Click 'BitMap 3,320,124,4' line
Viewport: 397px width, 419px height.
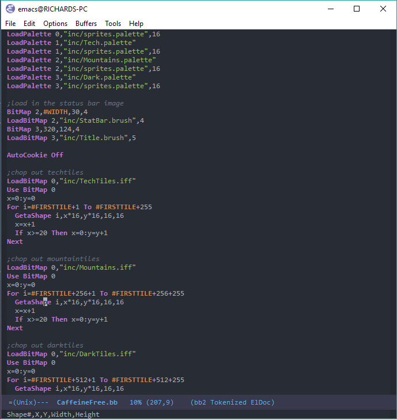coord(43,129)
